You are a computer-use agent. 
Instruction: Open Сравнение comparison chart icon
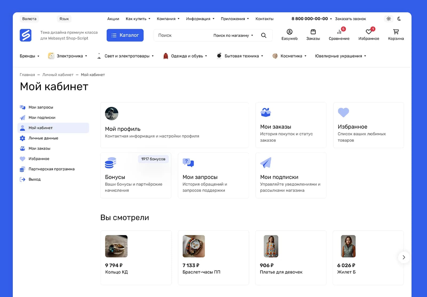tap(339, 32)
